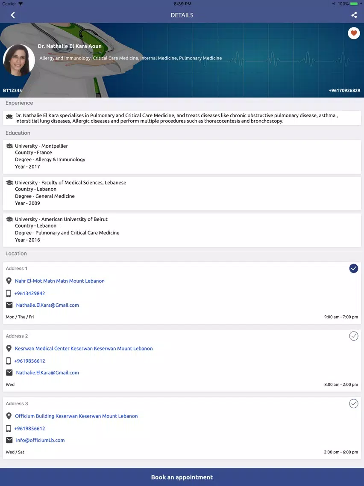Screen dimensions: 364x486
Task: Tap the share icon in header
Action: click(x=354, y=15)
